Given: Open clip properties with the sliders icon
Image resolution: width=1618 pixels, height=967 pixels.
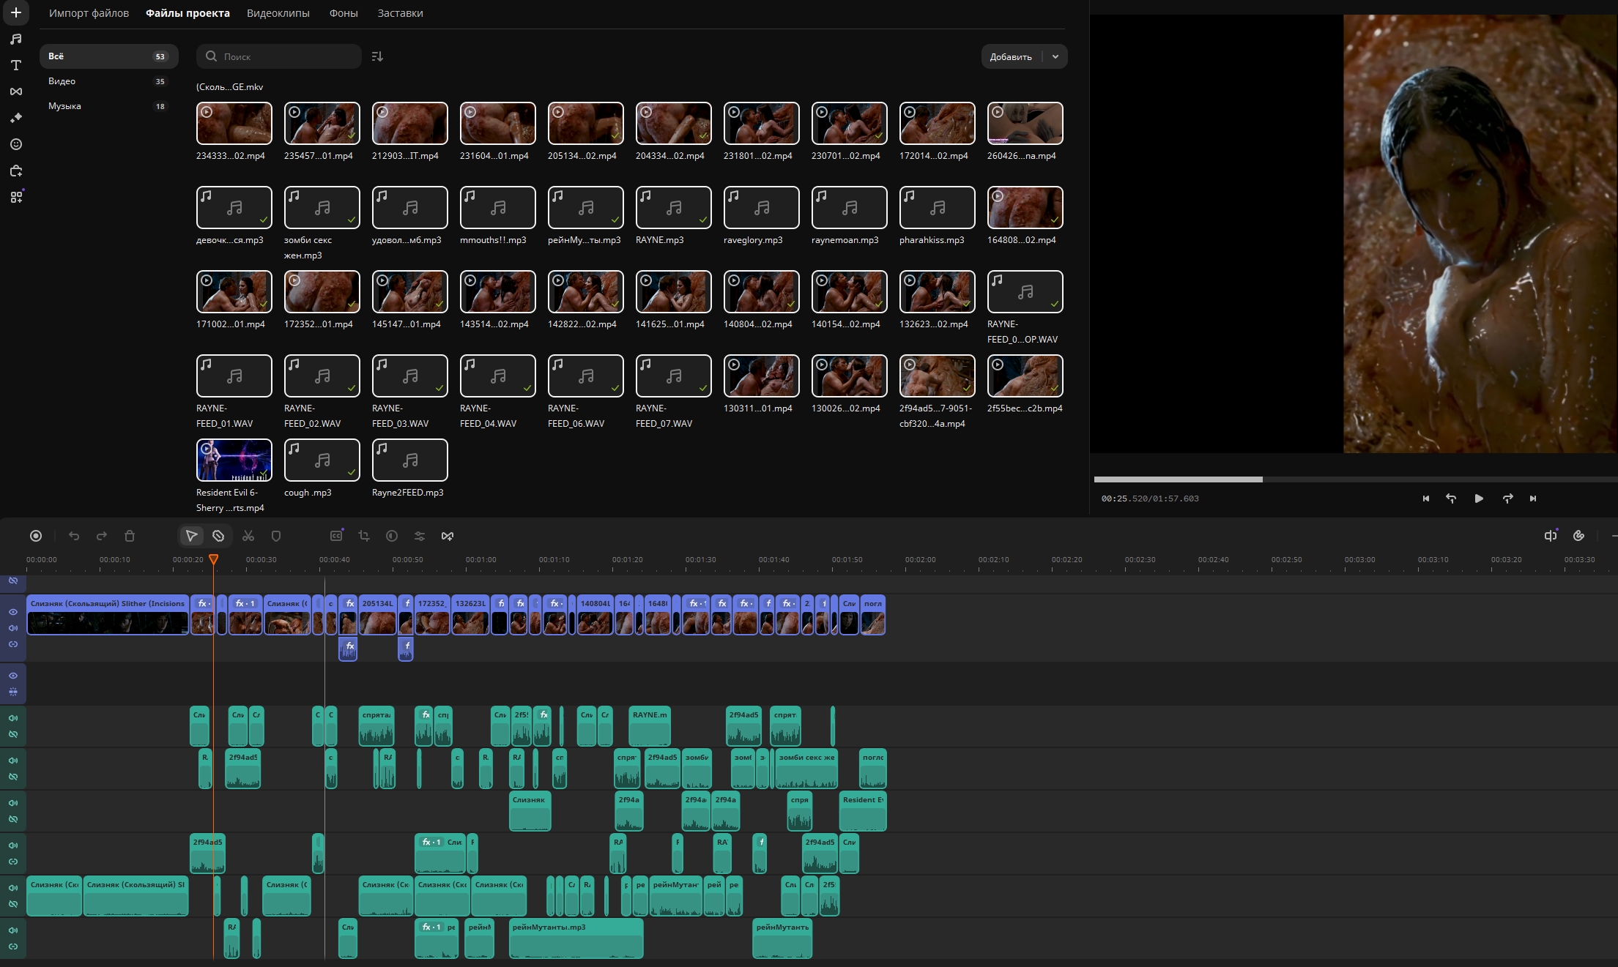Looking at the screenshot, I should tap(420, 536).
